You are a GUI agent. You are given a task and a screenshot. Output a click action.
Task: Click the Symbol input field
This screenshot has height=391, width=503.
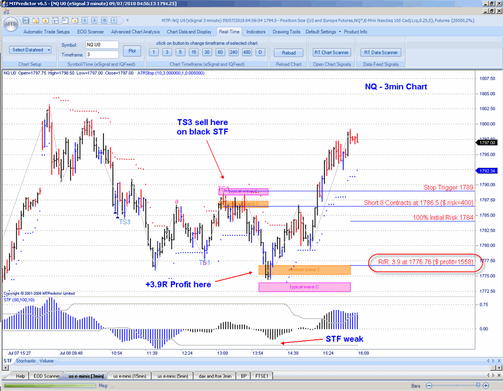[x=102, y=44]
